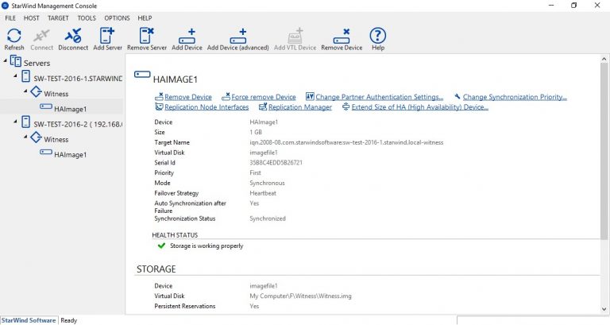Image resolution: width=610 pixels, height=325 pixels.
Task: Open Help from the toolbar
Action: pos(378,36)
